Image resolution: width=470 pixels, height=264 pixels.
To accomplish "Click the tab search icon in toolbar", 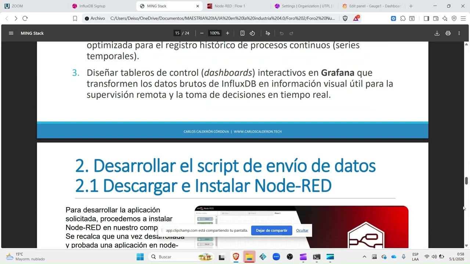I will click(x=412, y=18).
